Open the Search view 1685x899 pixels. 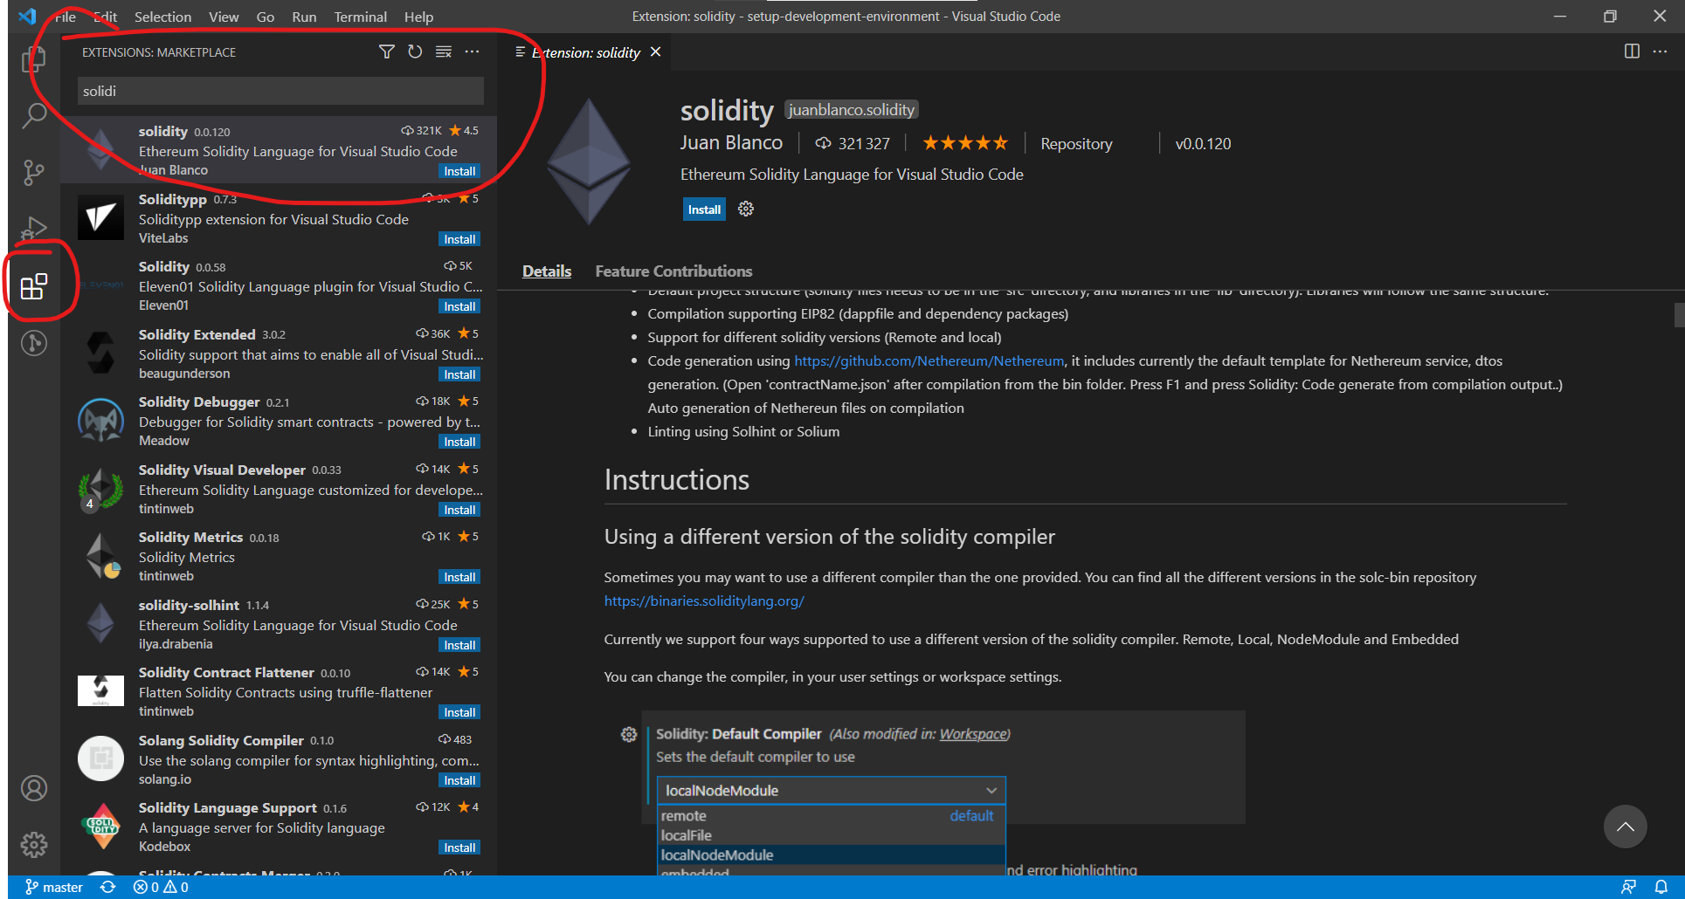point(35,115)
